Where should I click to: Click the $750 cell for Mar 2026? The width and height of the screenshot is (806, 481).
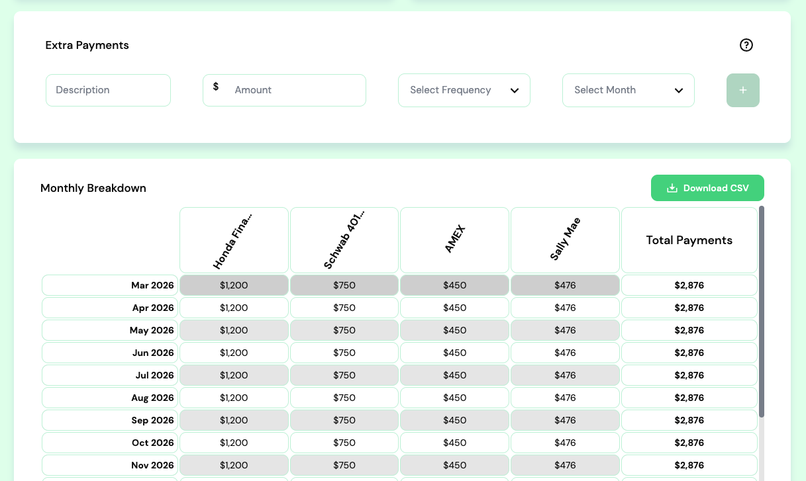344,285
